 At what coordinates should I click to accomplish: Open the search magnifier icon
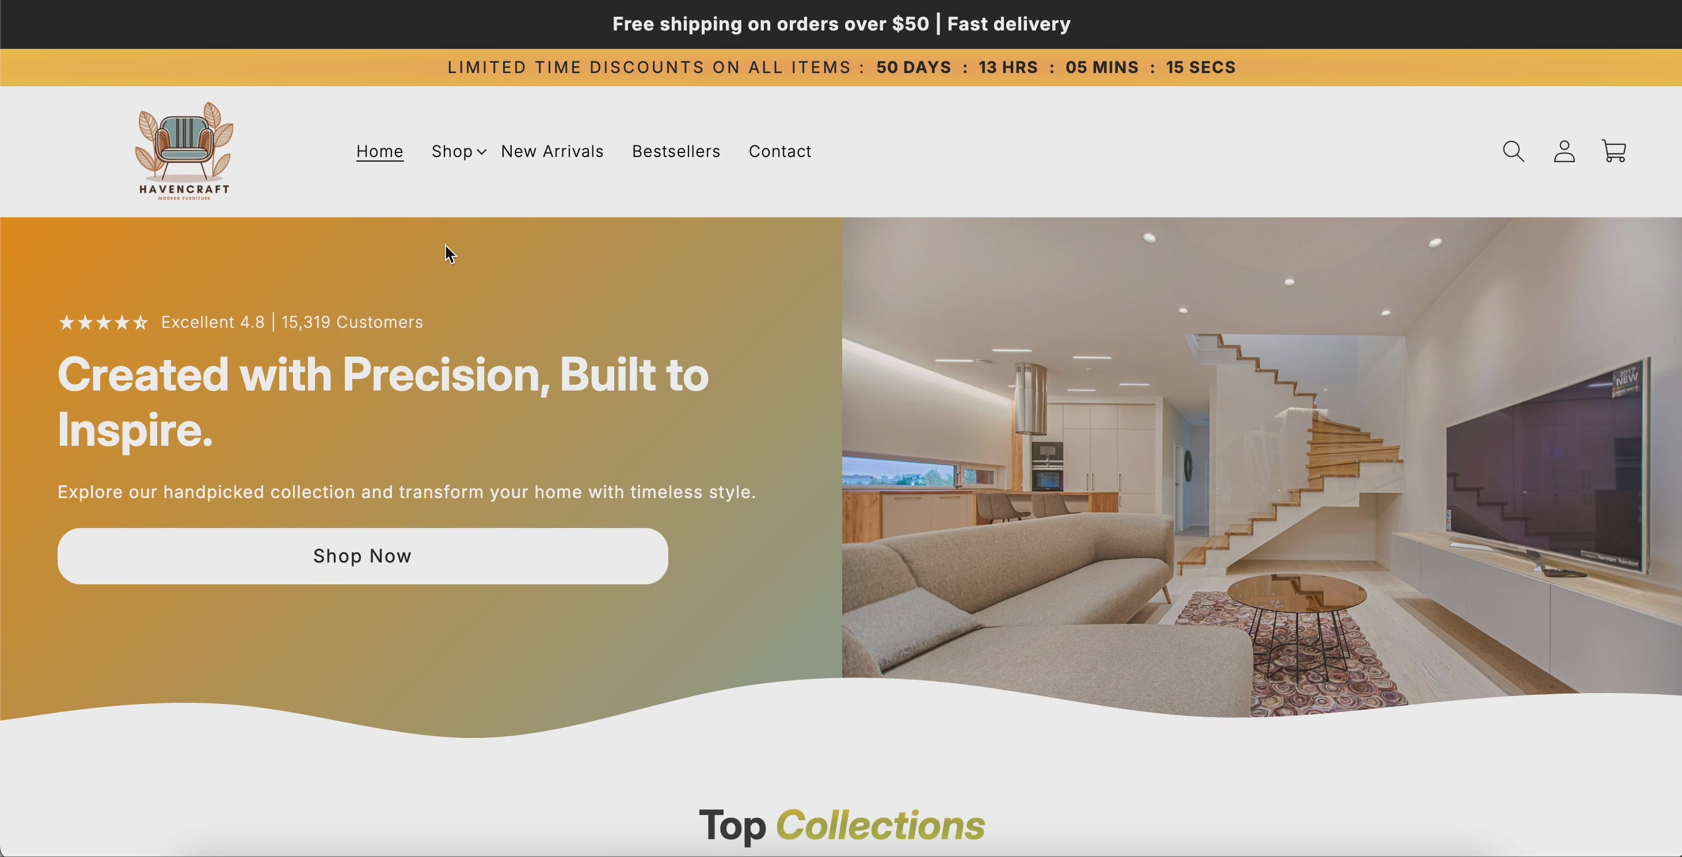click(x=1513, y=151)
